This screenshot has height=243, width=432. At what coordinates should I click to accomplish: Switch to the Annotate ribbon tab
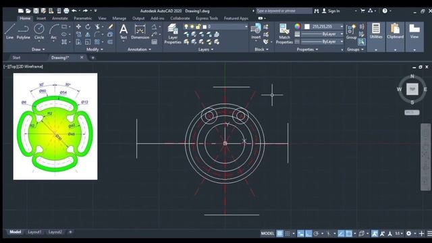point(60,18)
